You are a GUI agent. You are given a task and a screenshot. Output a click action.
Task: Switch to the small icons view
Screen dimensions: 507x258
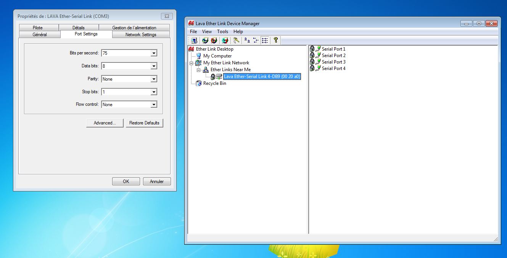pos(256,40)
